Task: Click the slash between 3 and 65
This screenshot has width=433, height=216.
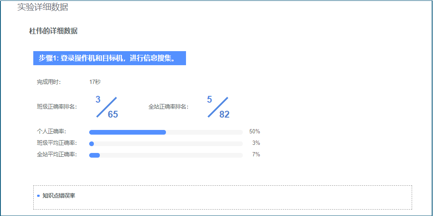Action: (106, 107)
